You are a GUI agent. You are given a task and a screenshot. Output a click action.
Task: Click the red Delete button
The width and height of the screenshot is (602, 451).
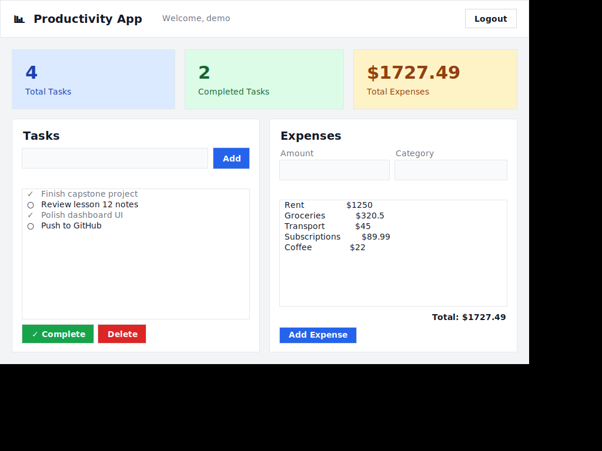[x=122, y=334]
